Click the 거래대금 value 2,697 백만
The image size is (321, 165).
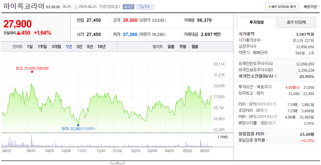(x=211, y=34)
